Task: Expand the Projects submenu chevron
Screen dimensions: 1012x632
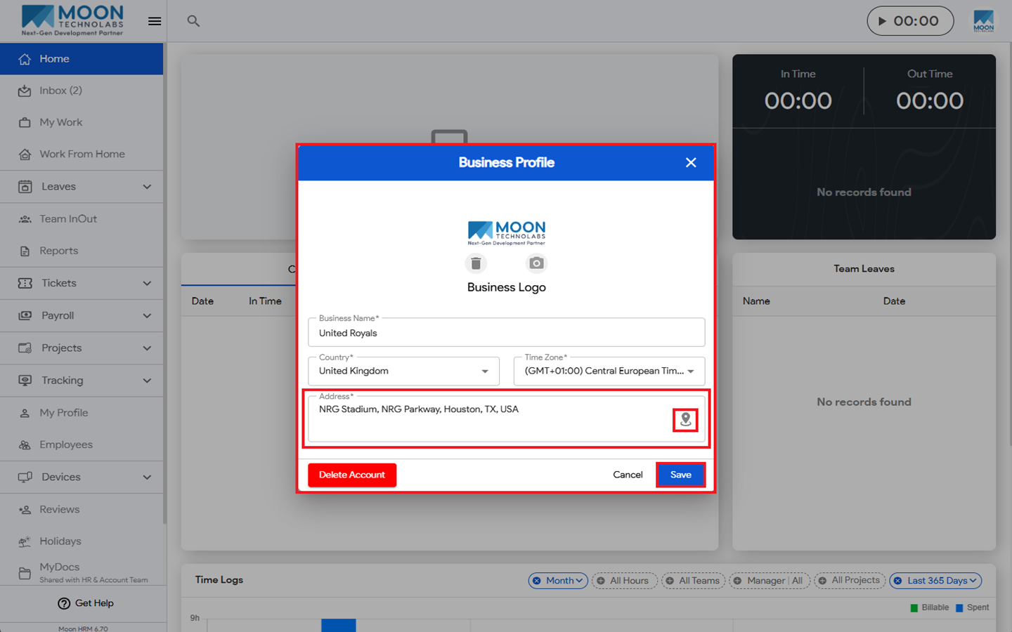Action: [147, 348]
